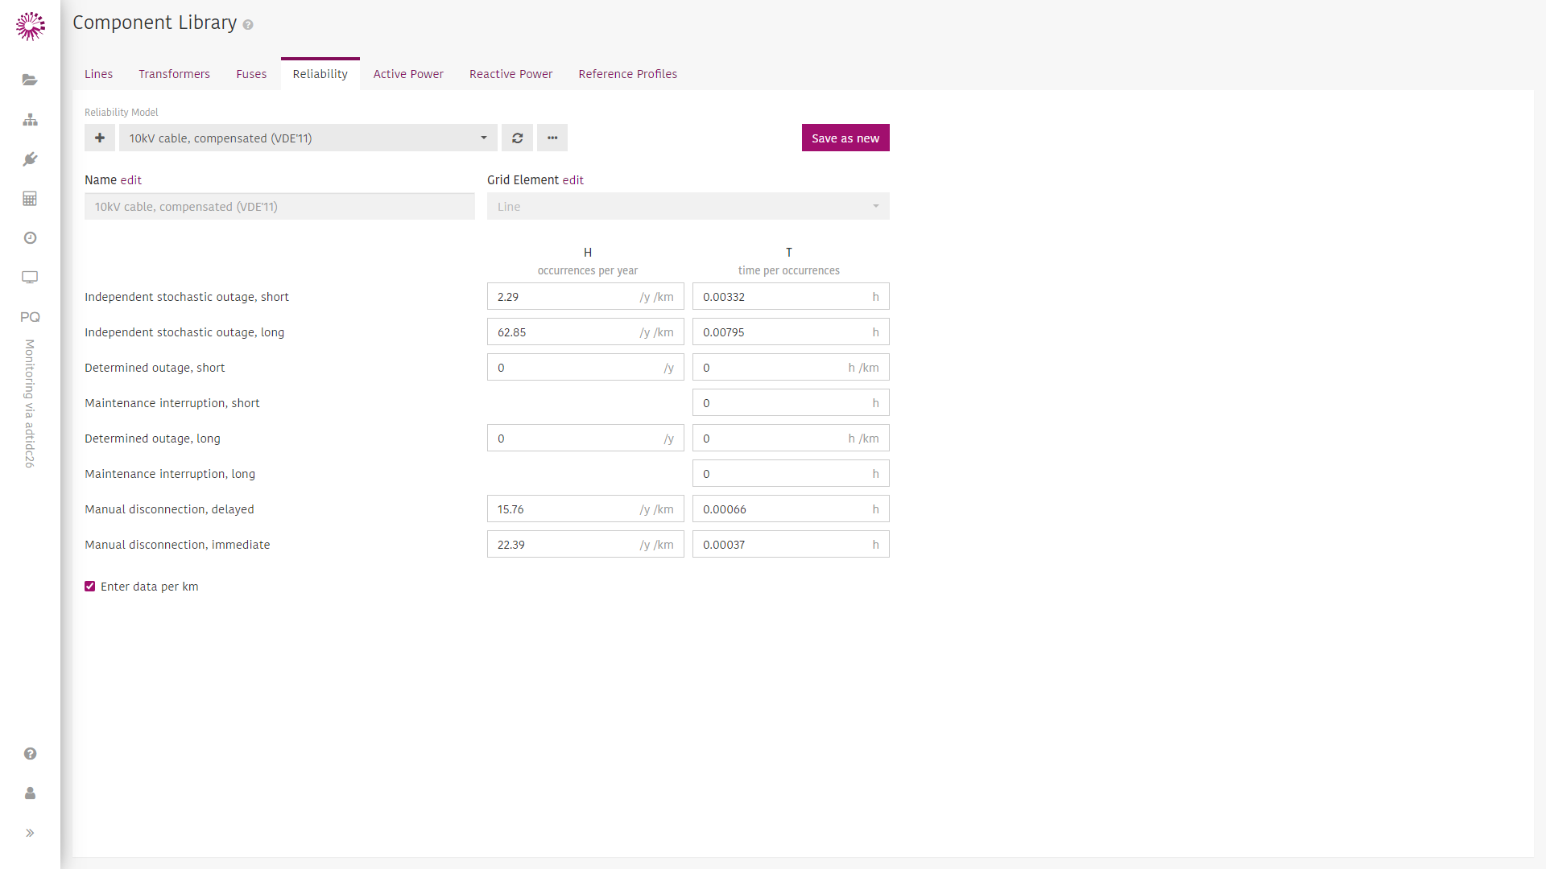Switch to the Transformers tab
1546x869 pixels.
tap(174, 74)
